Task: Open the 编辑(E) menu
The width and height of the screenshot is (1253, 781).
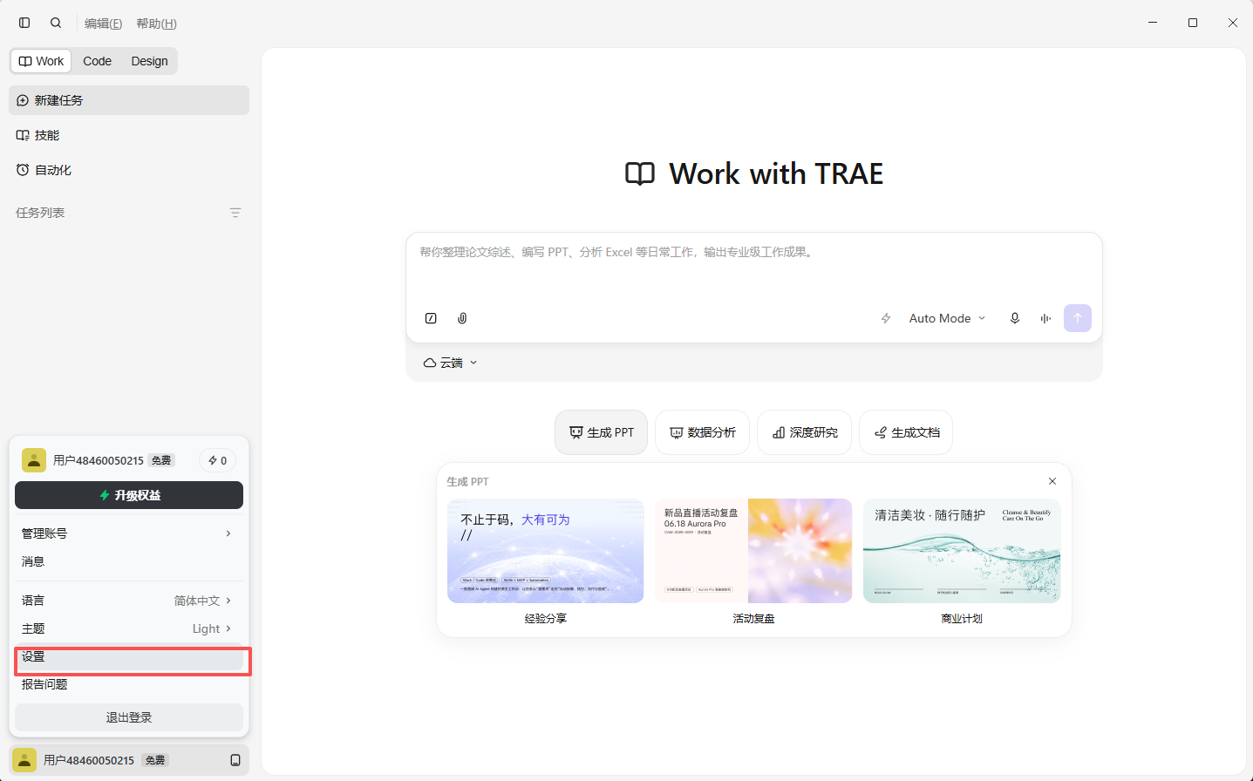Action: pyautogui.click(x=103, y=24)
